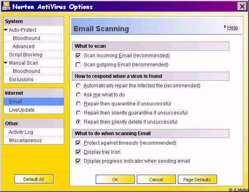Screen dimensions: 249x192
Task: Click the Default All button
Action: pos(34,179)
